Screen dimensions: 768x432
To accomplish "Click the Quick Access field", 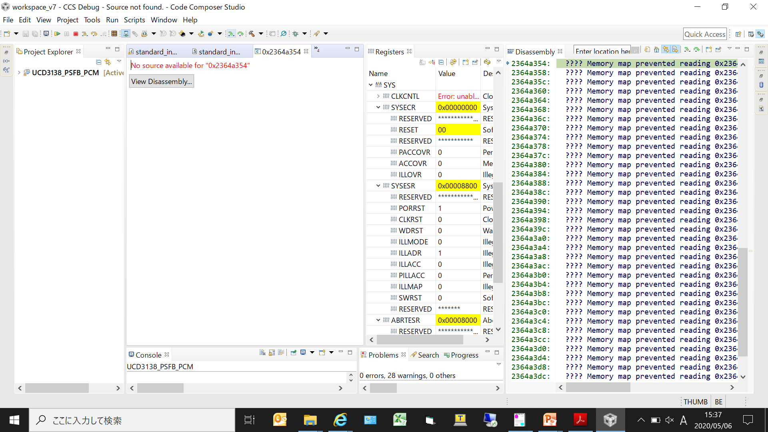I will pyautogui.click(x=704, y=34).
